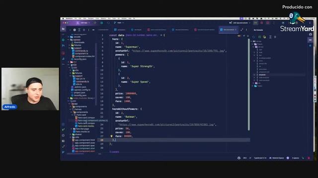
Task: Expand the .vscode folder
Action: [x=69, y=37]
